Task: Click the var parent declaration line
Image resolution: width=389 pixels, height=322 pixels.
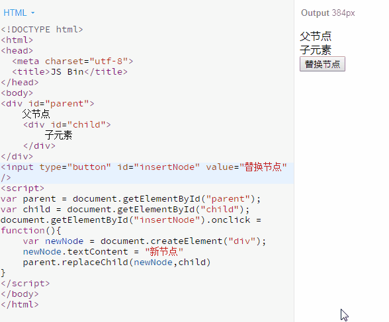Action: 130,199
